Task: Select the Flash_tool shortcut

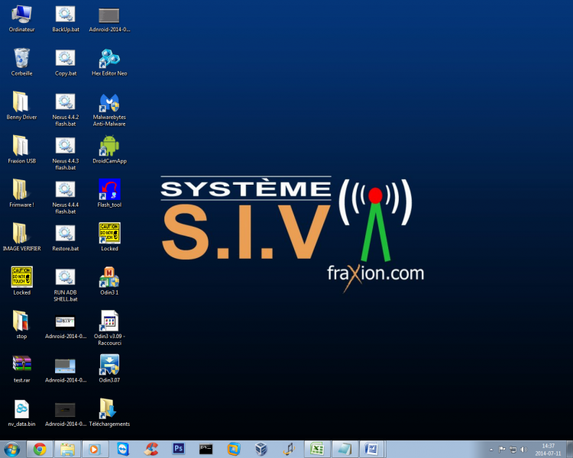Action: 109,194
